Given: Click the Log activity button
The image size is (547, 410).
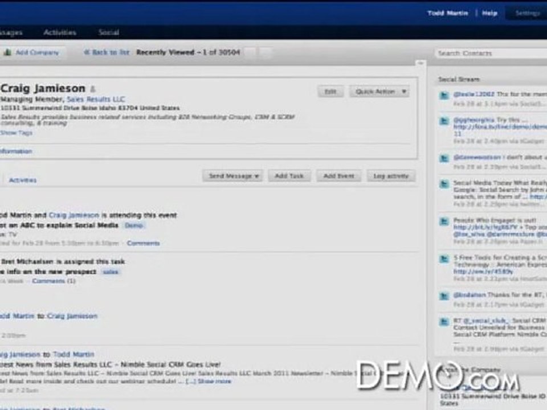Looking at the screenshot, I should click(391, 176).
